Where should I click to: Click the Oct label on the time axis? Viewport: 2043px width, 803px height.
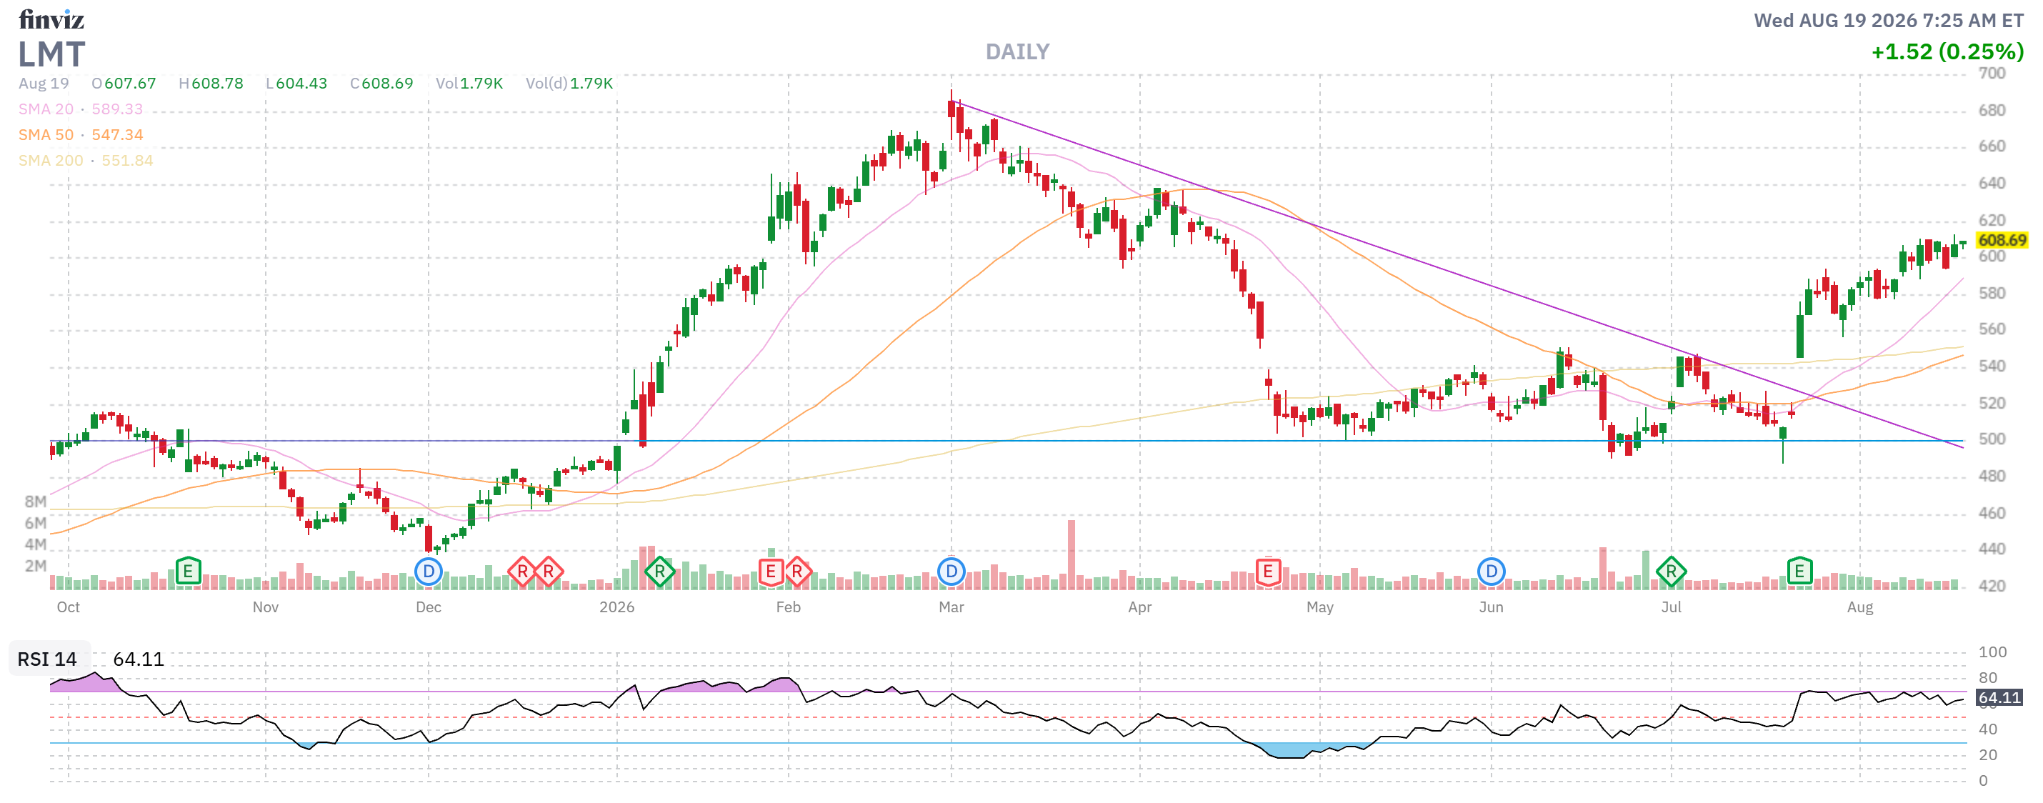coord(68,607)
